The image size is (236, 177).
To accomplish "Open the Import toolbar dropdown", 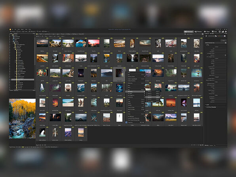I will click(13, 31).
